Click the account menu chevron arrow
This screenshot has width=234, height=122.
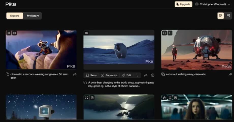[229, 4]
